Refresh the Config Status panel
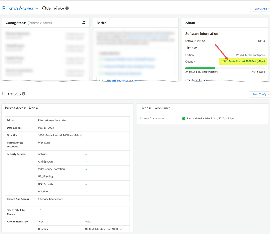 [84, 23]
